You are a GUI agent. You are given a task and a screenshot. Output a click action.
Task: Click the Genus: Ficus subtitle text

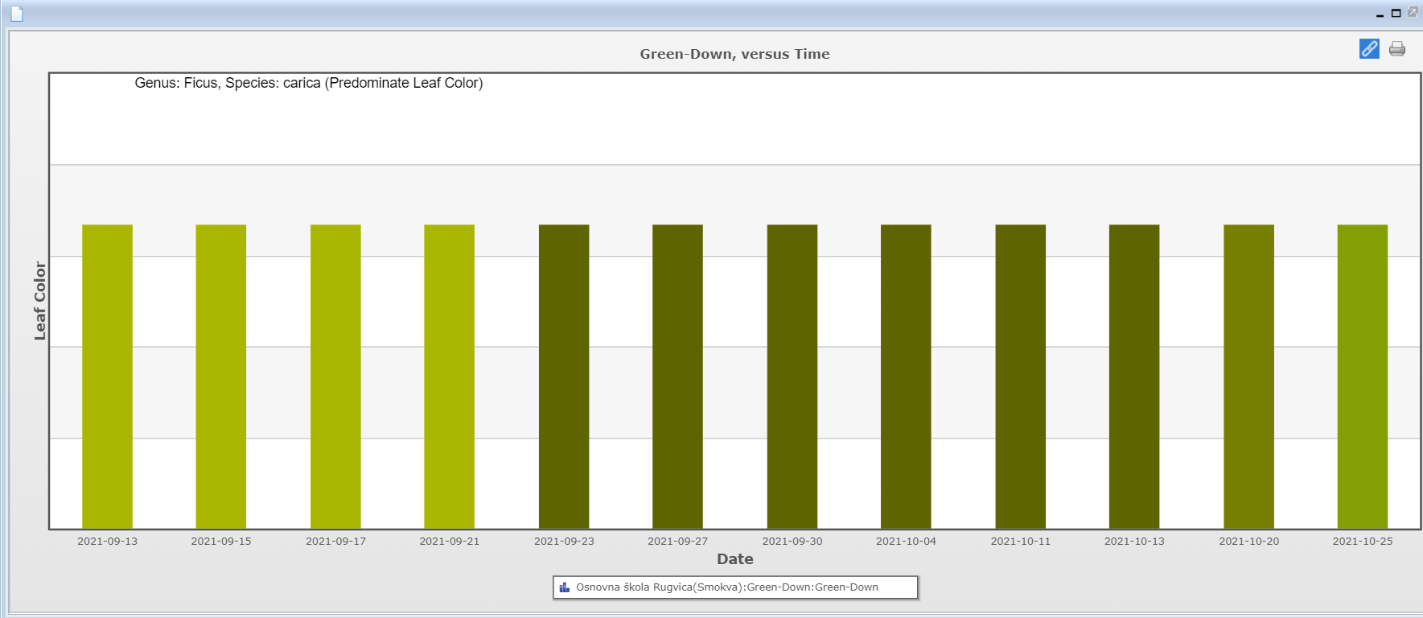pyautogui.click(x=308, y=83)
